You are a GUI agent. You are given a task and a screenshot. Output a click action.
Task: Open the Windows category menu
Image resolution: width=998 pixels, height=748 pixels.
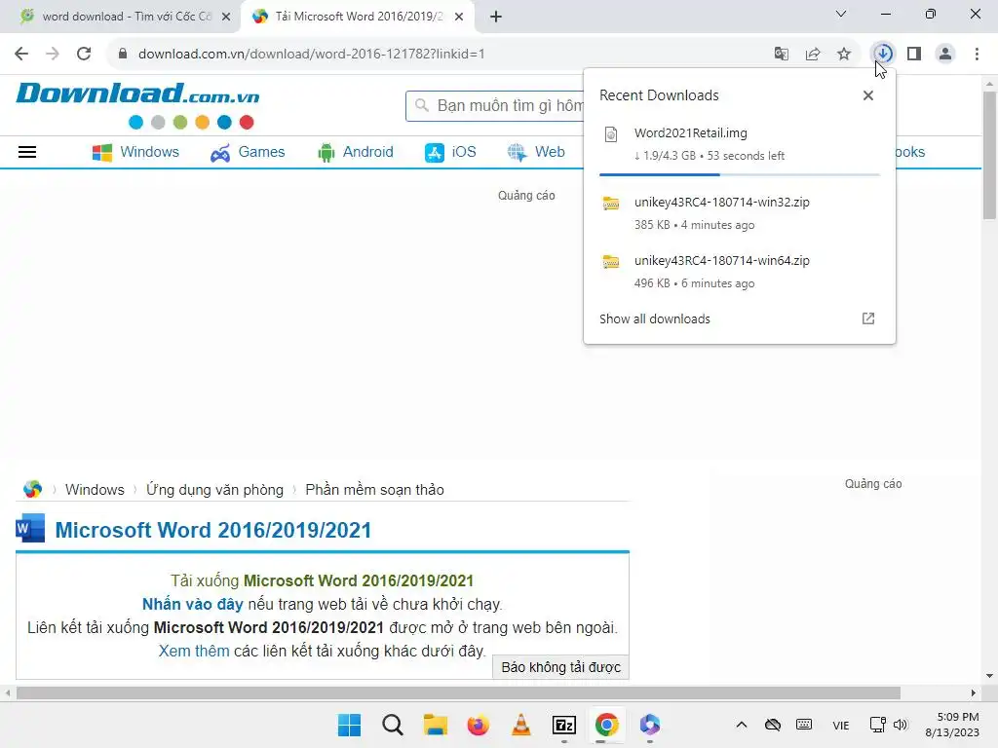tap(135, 152)
